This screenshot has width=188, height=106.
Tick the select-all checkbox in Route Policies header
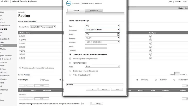tap(20, 90)
